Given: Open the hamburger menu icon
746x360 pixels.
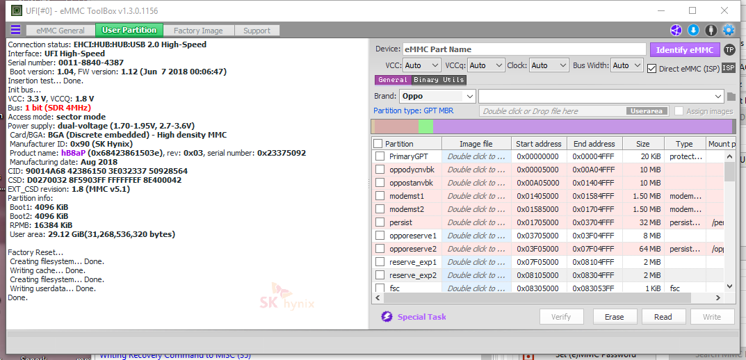Looking at the screenshot, I should coord(16,30).
